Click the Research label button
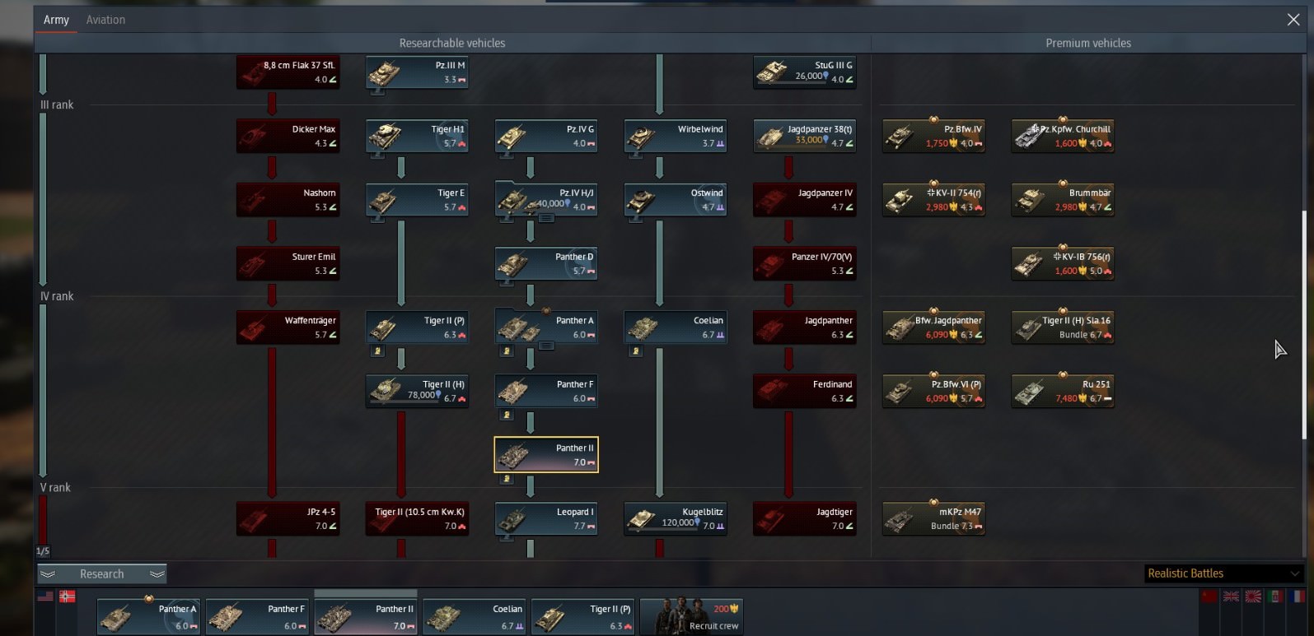Screen dimensions: 1314x636 (x=102, y=574)
